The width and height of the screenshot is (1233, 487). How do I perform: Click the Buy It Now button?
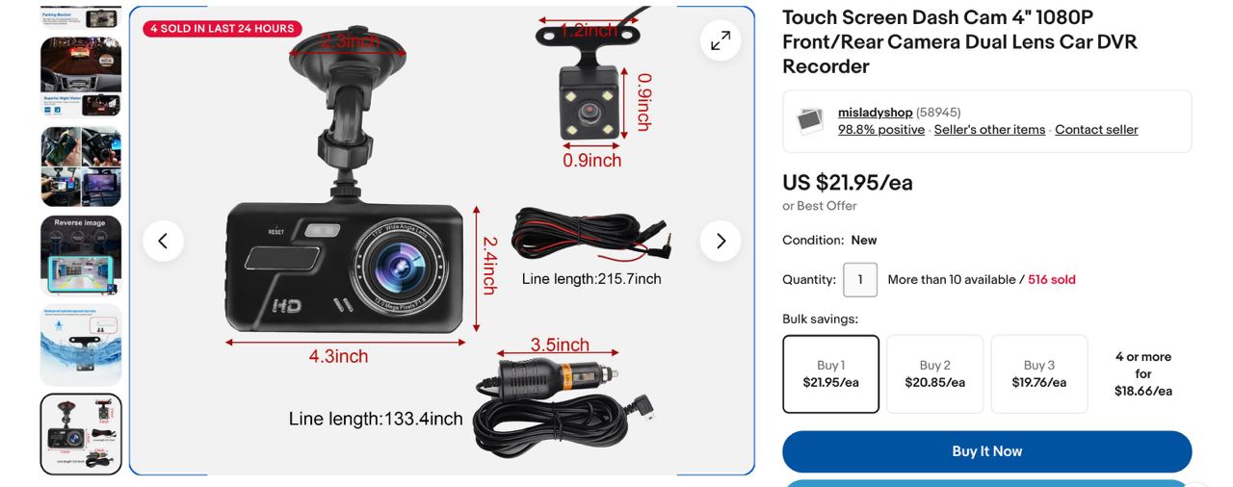tap(987, 451)
